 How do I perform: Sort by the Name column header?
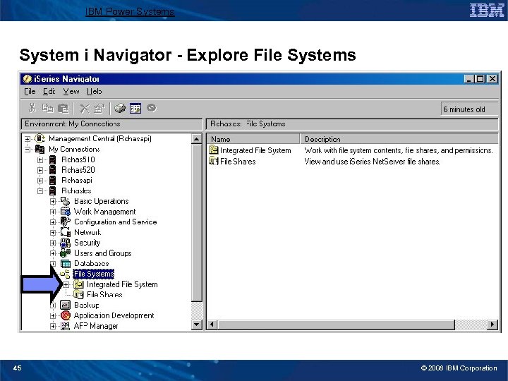point(253,139)
